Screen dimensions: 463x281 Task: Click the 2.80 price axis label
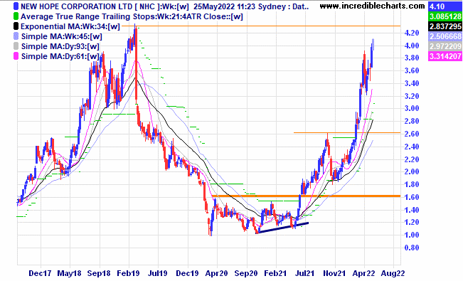412,121
